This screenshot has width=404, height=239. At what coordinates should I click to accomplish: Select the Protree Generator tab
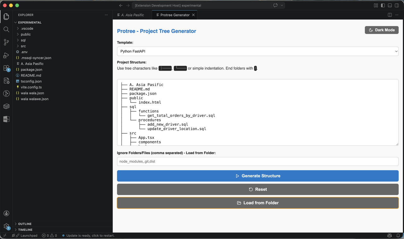pos(175,15)
